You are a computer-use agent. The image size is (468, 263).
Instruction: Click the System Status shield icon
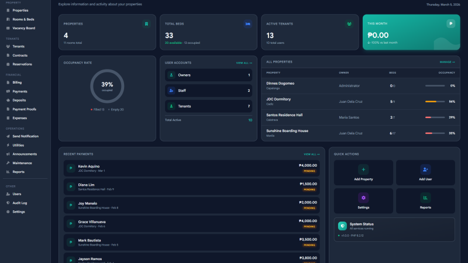click(342, 226)
